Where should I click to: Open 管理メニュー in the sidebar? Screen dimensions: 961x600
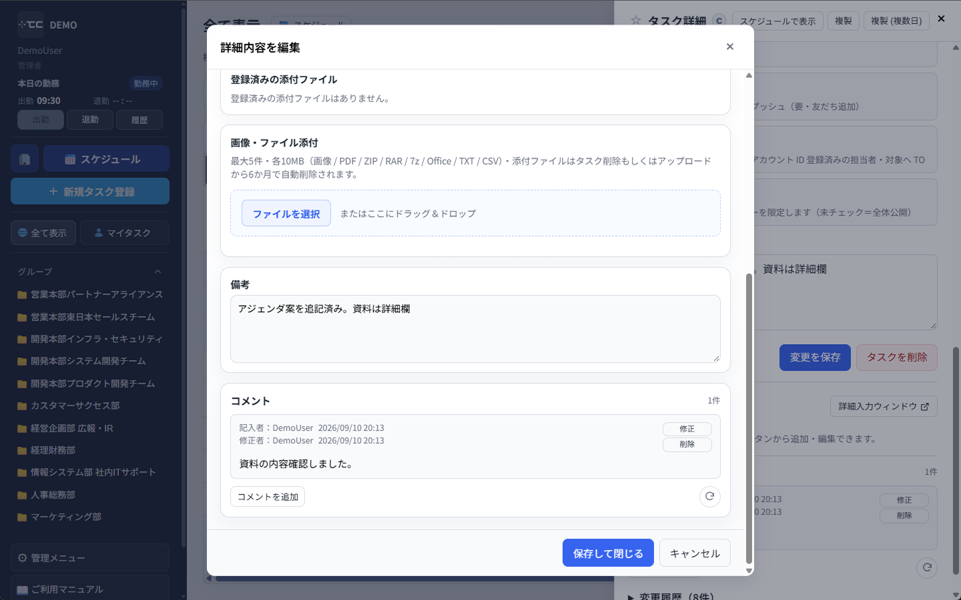(90, 558)
